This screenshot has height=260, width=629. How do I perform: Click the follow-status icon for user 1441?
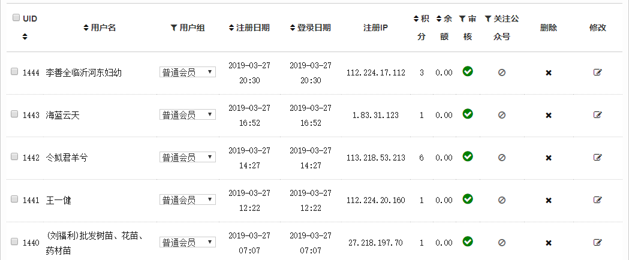502,200
